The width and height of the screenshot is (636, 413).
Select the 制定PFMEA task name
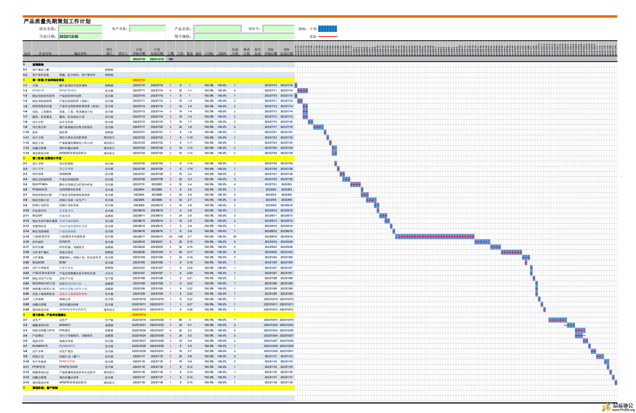[x=40, y=184]
